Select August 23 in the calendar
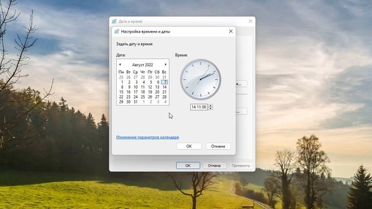The height and width of the screenshot is (209, 372). pyautogui.click(x=128, y=97)
